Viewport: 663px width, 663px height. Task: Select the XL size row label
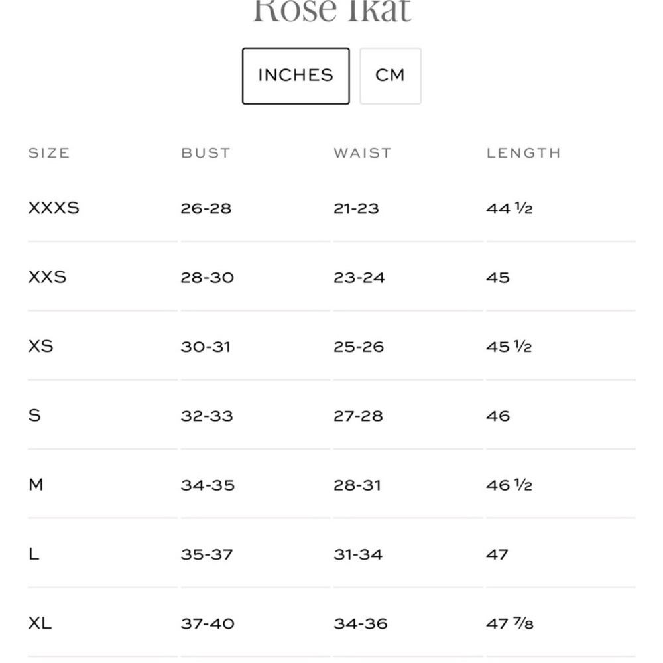[40, 623]
